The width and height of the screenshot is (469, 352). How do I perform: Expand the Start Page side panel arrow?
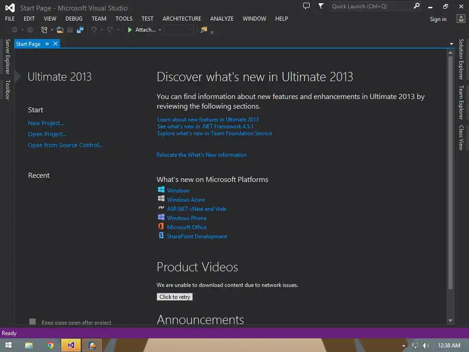click(x=18, y=77)
